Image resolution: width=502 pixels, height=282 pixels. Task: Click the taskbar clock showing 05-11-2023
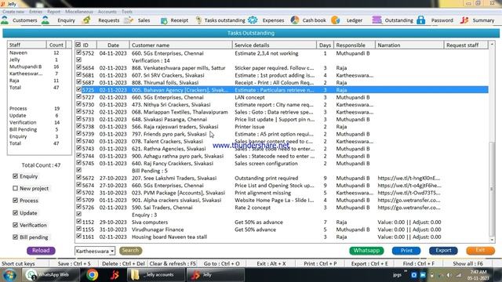(478, 275)
